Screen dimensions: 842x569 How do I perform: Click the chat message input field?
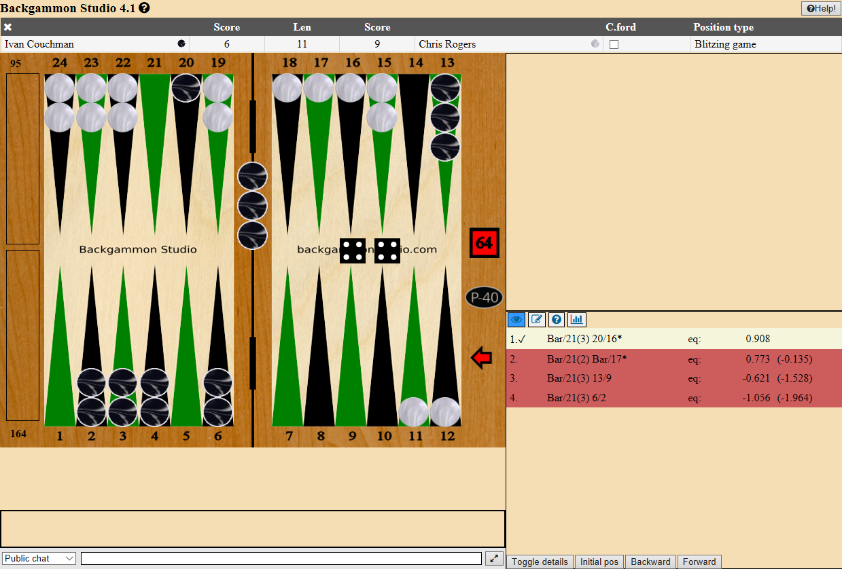pos(281,558)
